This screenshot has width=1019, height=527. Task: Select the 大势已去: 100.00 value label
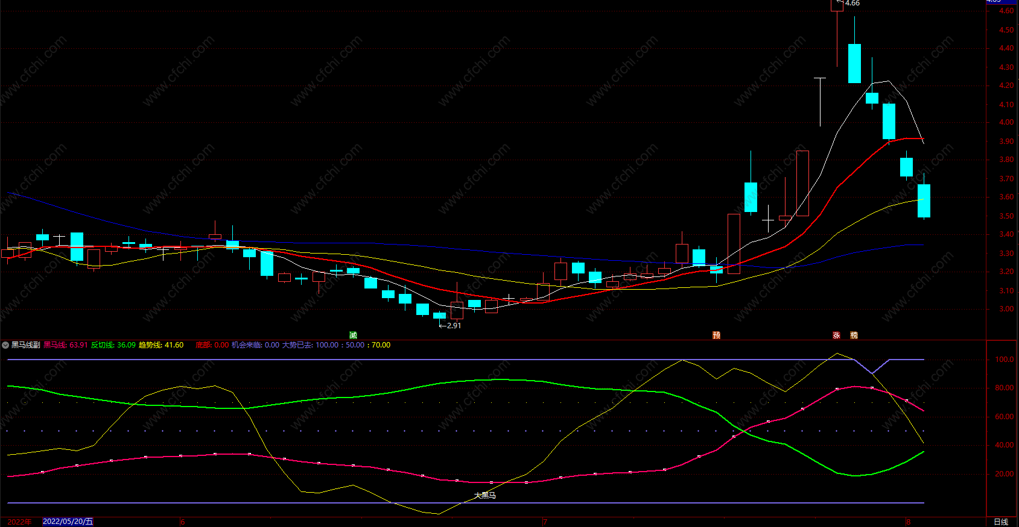point(310,345)
